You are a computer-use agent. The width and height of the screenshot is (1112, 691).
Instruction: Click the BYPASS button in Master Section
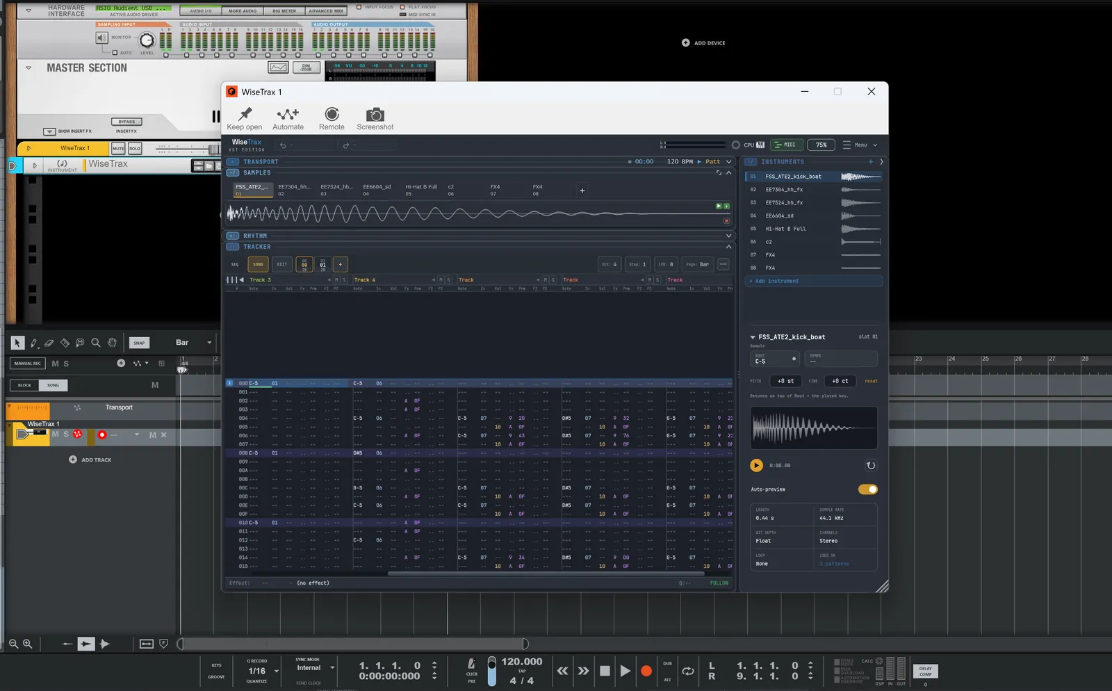pos(126,122)
